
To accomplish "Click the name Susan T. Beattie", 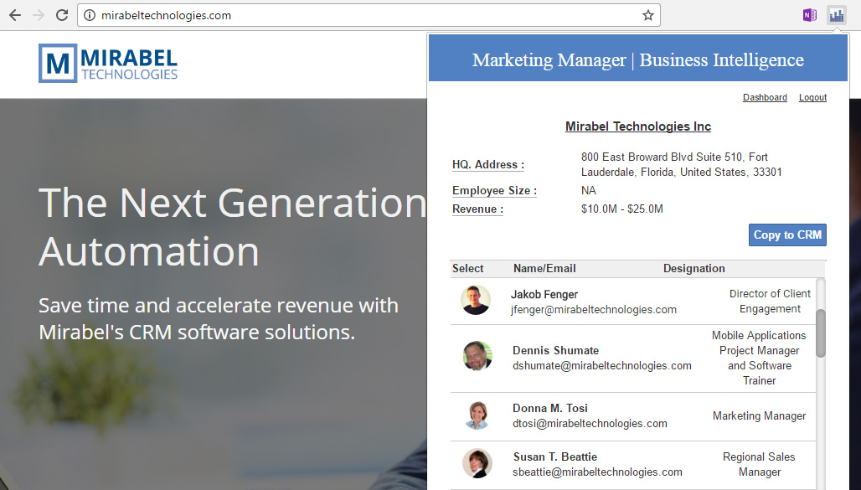I will point(555,457).
